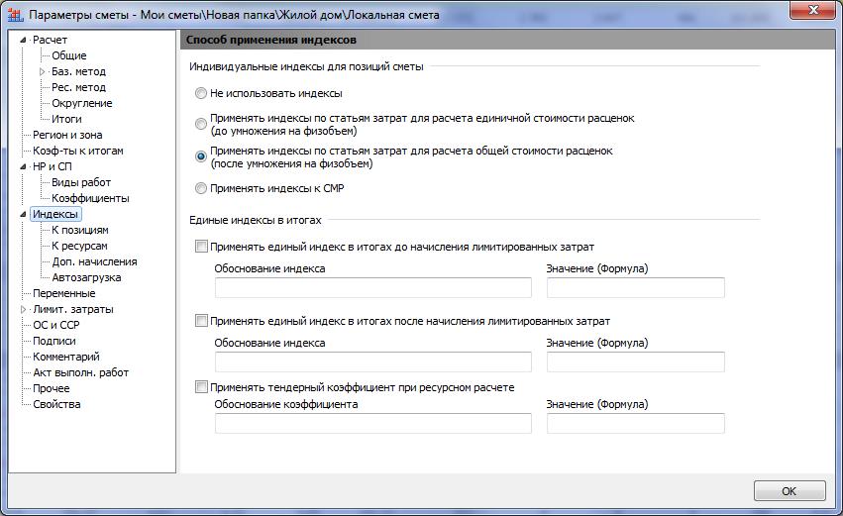Collapse the Индексы tree node
This screenshot has width=843, height=516.
[x=24, y=214]
